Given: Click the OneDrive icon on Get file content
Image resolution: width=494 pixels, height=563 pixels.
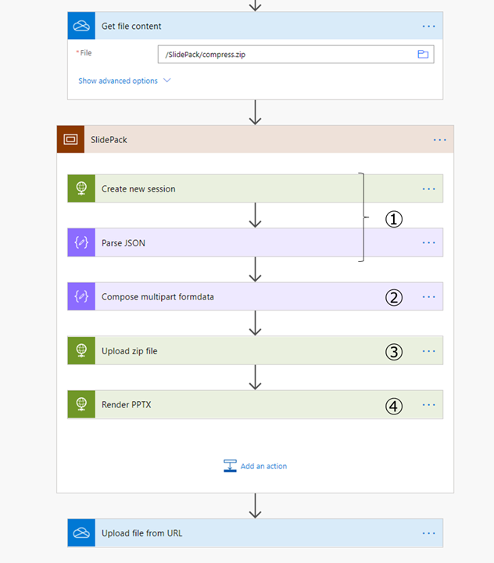Looking at the screenshot, I should 81,26.
